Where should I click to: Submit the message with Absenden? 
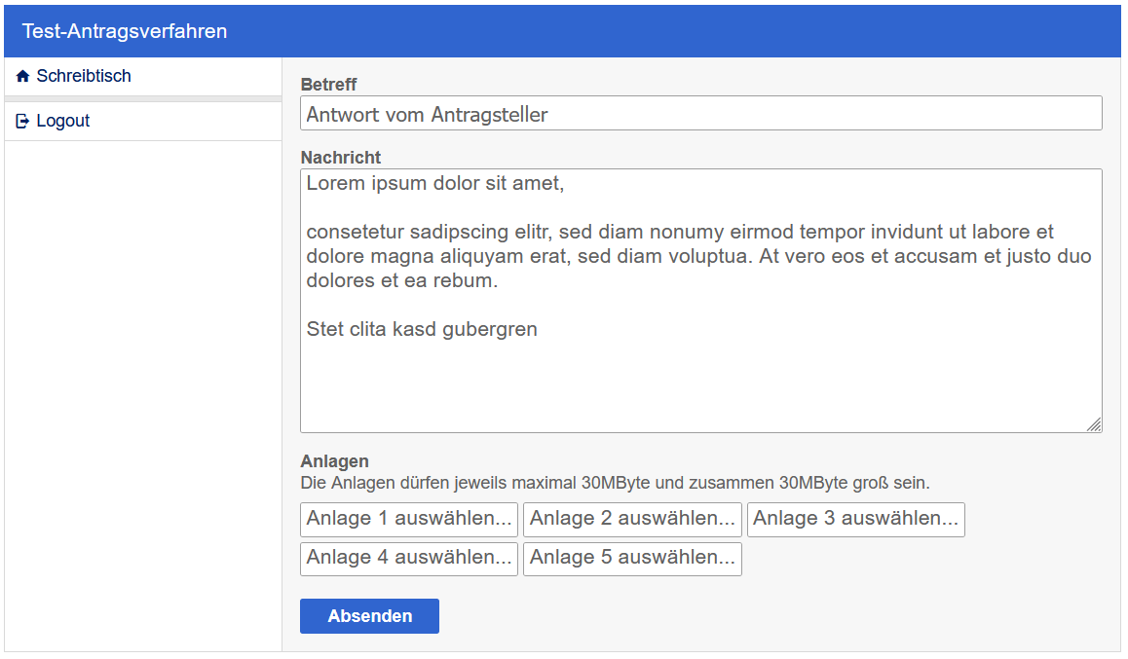tap(369, 616)
